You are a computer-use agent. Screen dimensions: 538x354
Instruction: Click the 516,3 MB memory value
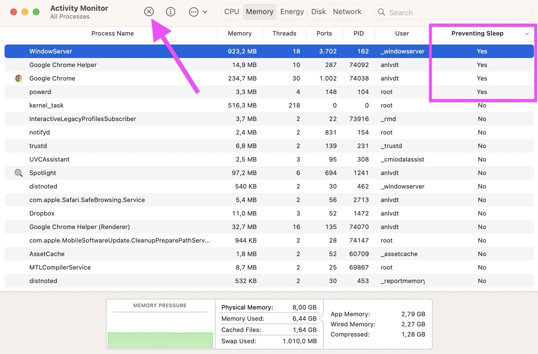pos(242,105)
